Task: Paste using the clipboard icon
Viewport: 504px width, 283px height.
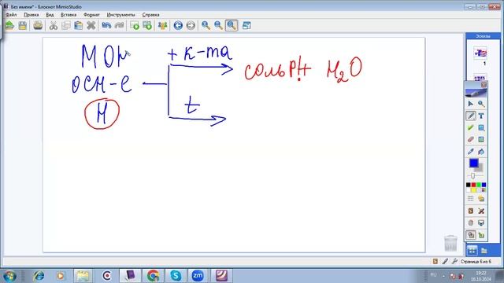Action: coord(79,25)
